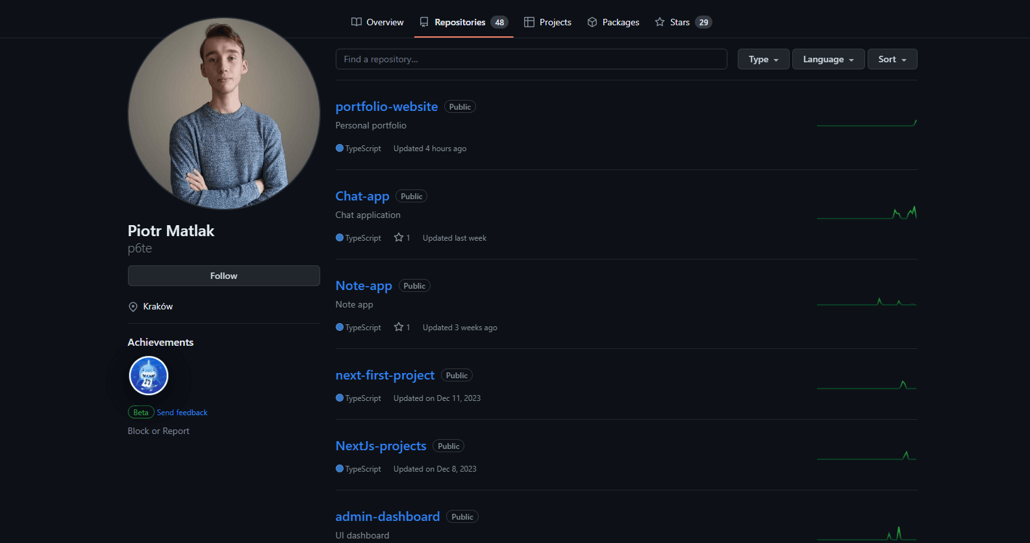
Task: Open the portfolio-website repository
Action: 386,106
